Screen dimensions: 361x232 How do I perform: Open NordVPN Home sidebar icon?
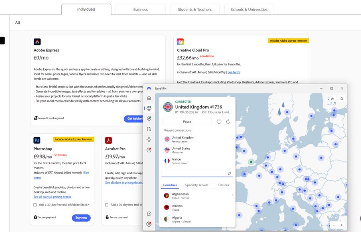click(149, 98)
